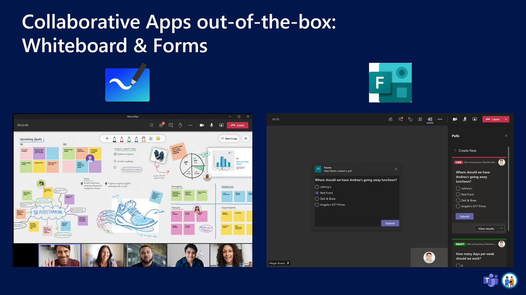This screenshot has height=295, width=526.
Task: Select the pink eraser tool on whiteboard
Action: pyautogui.click(x=143, y=139)
